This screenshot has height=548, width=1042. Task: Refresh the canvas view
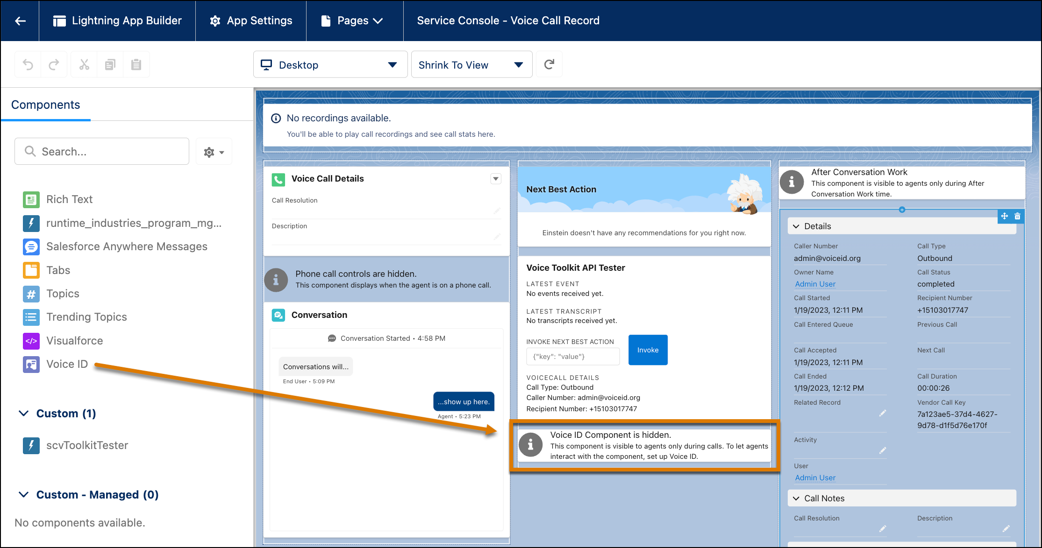(x=549, y=64)
